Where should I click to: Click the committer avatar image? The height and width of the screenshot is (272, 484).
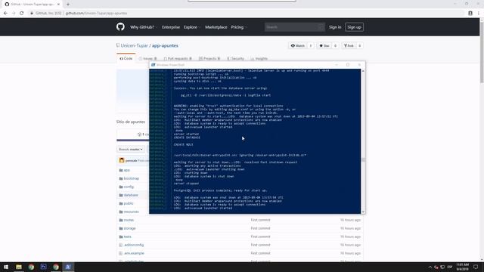(x=121, y=160)
